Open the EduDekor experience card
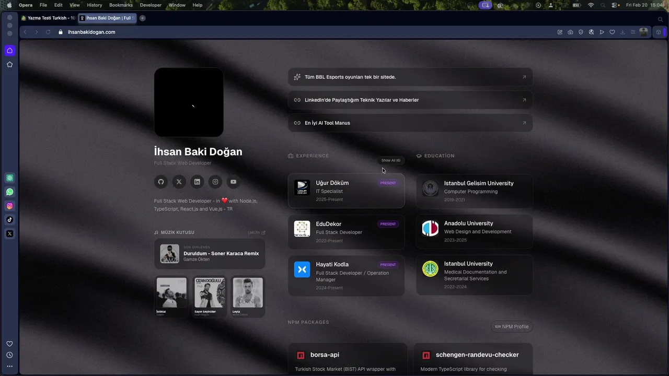The height and width of the screenshot is (376, 669). 346,232
